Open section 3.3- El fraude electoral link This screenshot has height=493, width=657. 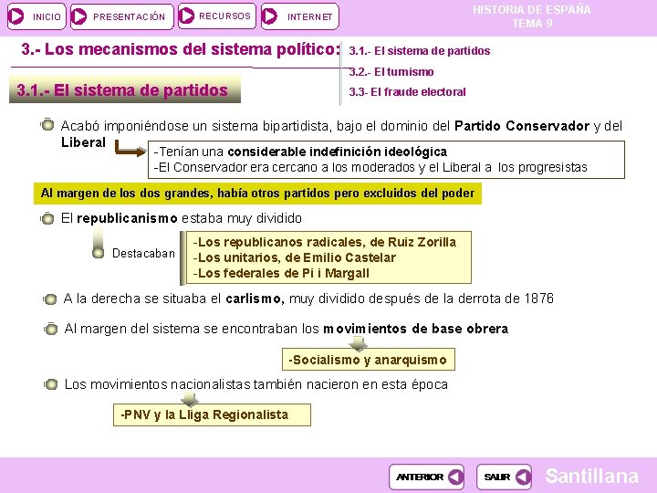click(407, 92)
